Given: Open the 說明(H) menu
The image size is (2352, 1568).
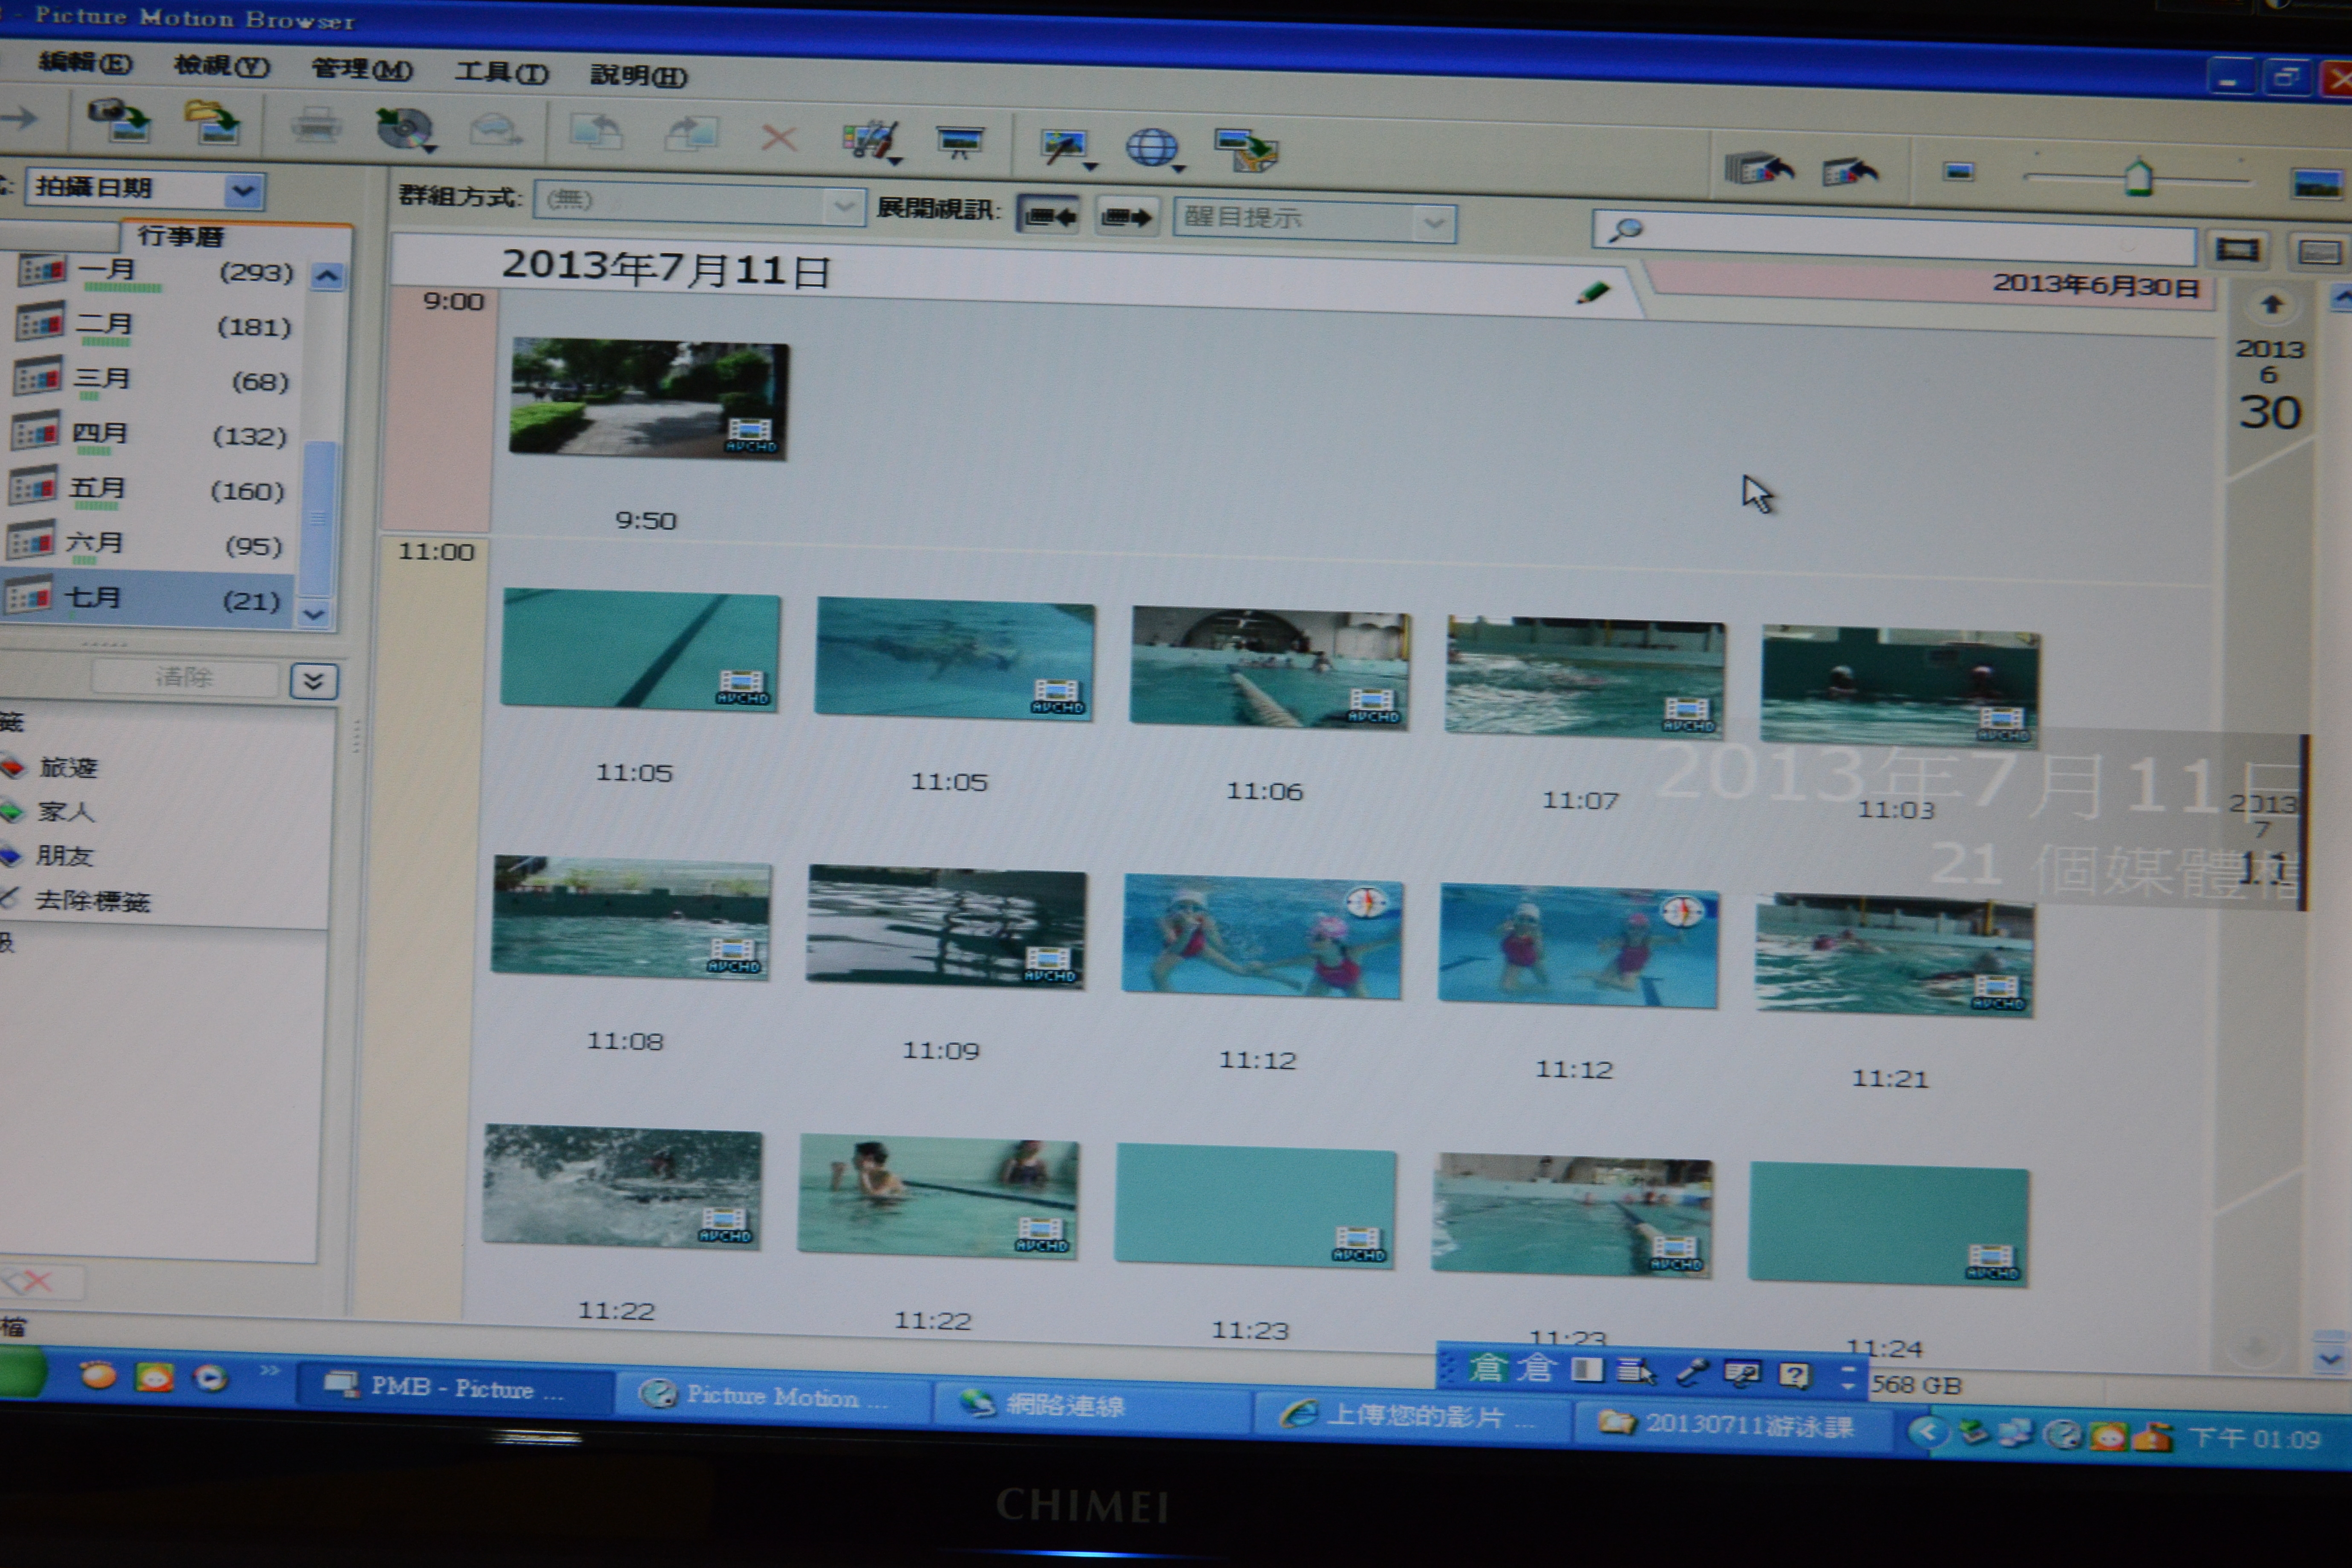Looking at the screenshot, I should click(x=638, y=75).
